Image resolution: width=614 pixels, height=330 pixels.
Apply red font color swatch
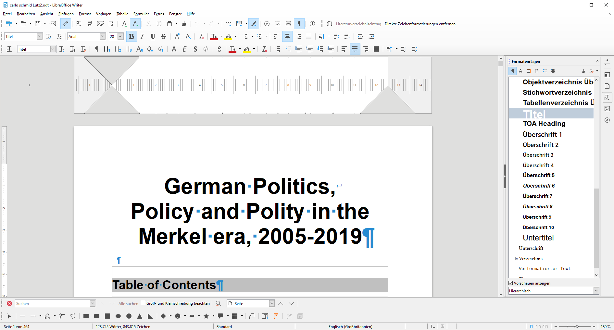pos(214,36)
